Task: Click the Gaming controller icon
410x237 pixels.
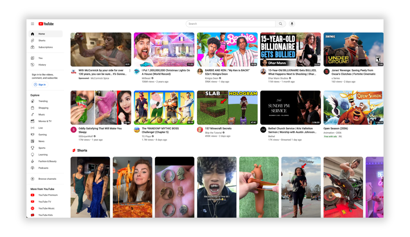Action: click(32, 134)
